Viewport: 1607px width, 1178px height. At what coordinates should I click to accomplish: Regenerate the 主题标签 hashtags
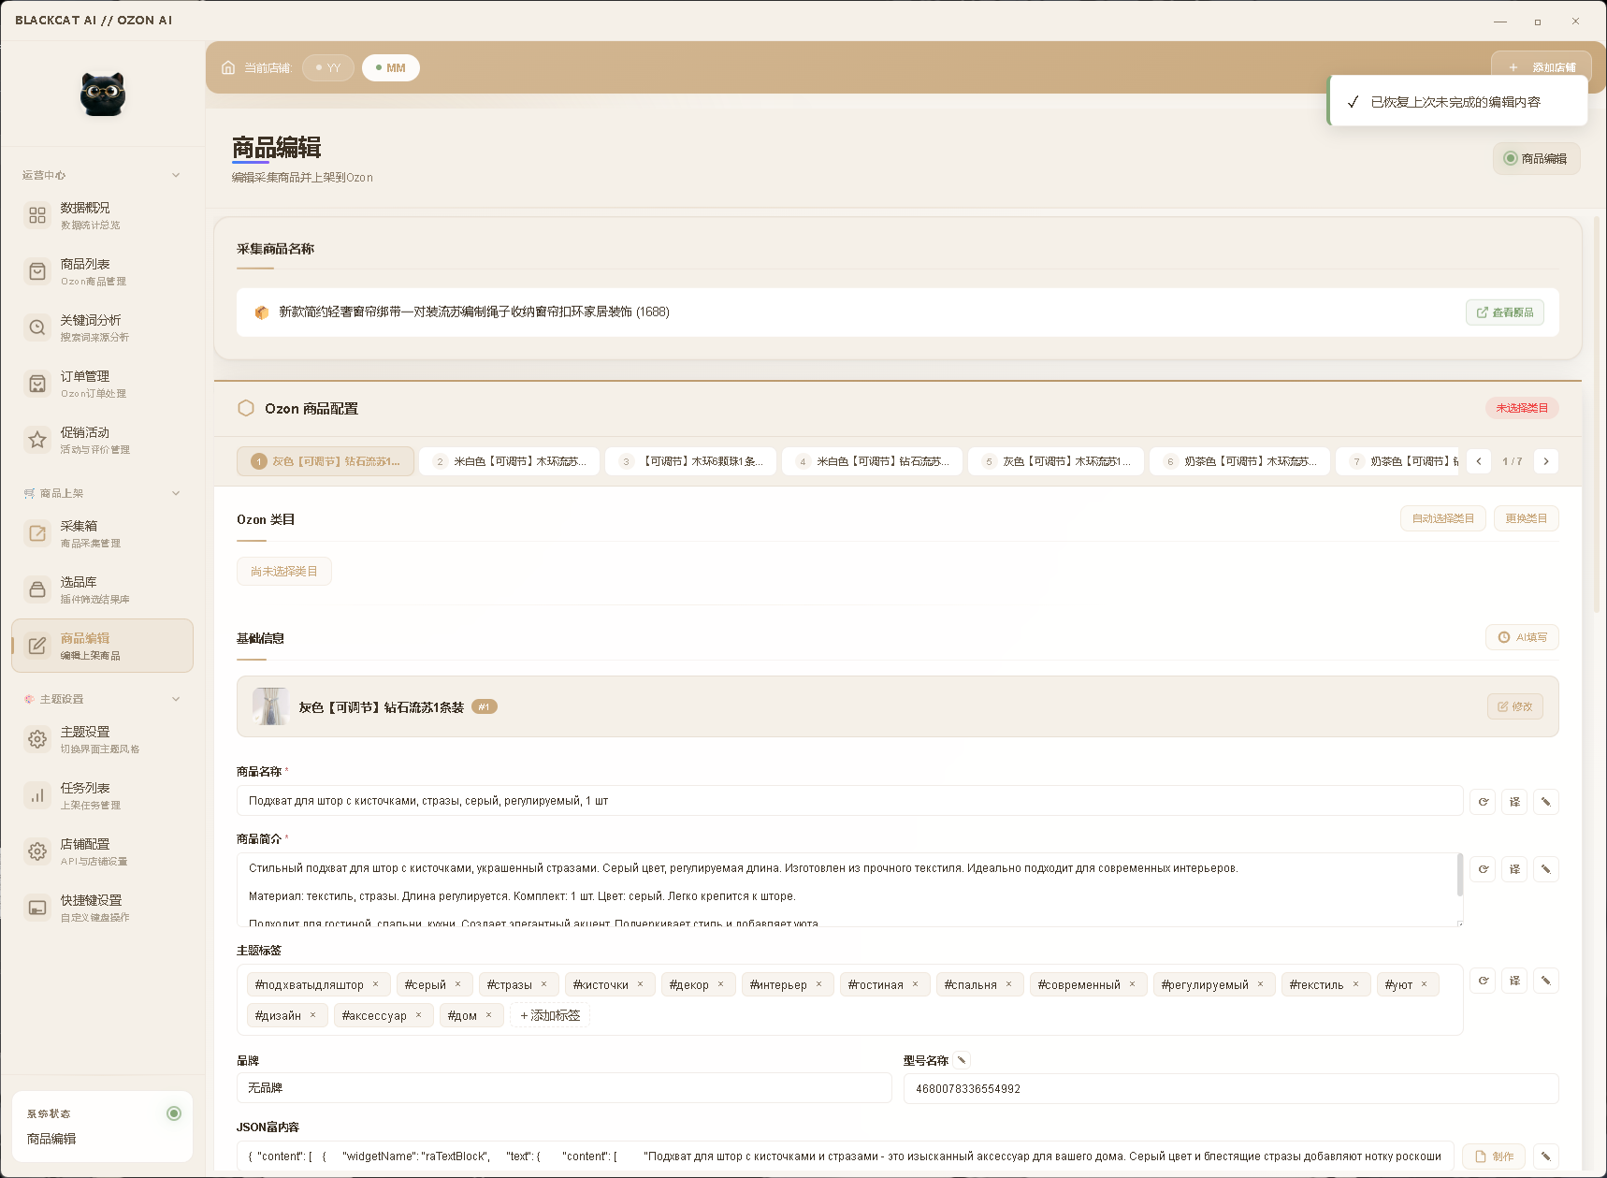click(x=1483, y=981)
